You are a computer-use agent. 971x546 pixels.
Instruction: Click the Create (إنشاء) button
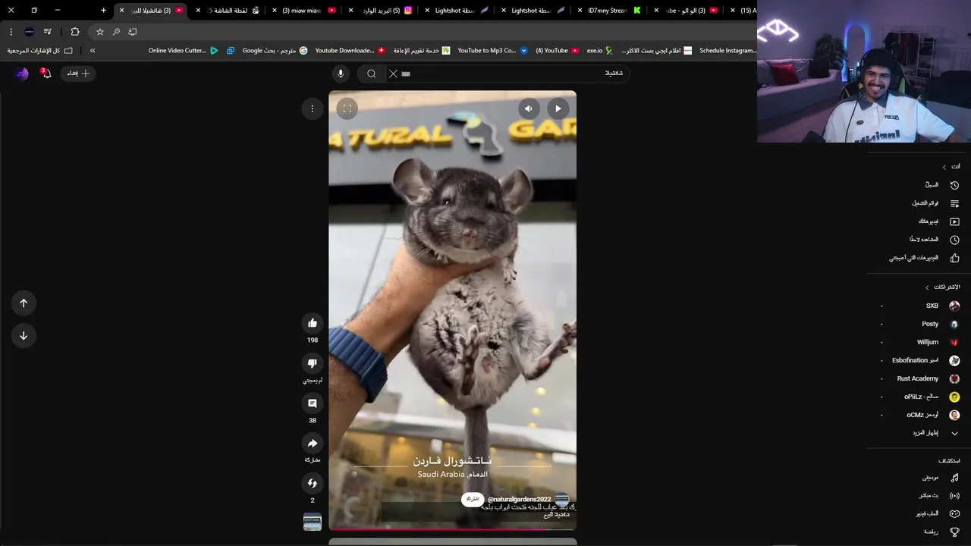78,74
